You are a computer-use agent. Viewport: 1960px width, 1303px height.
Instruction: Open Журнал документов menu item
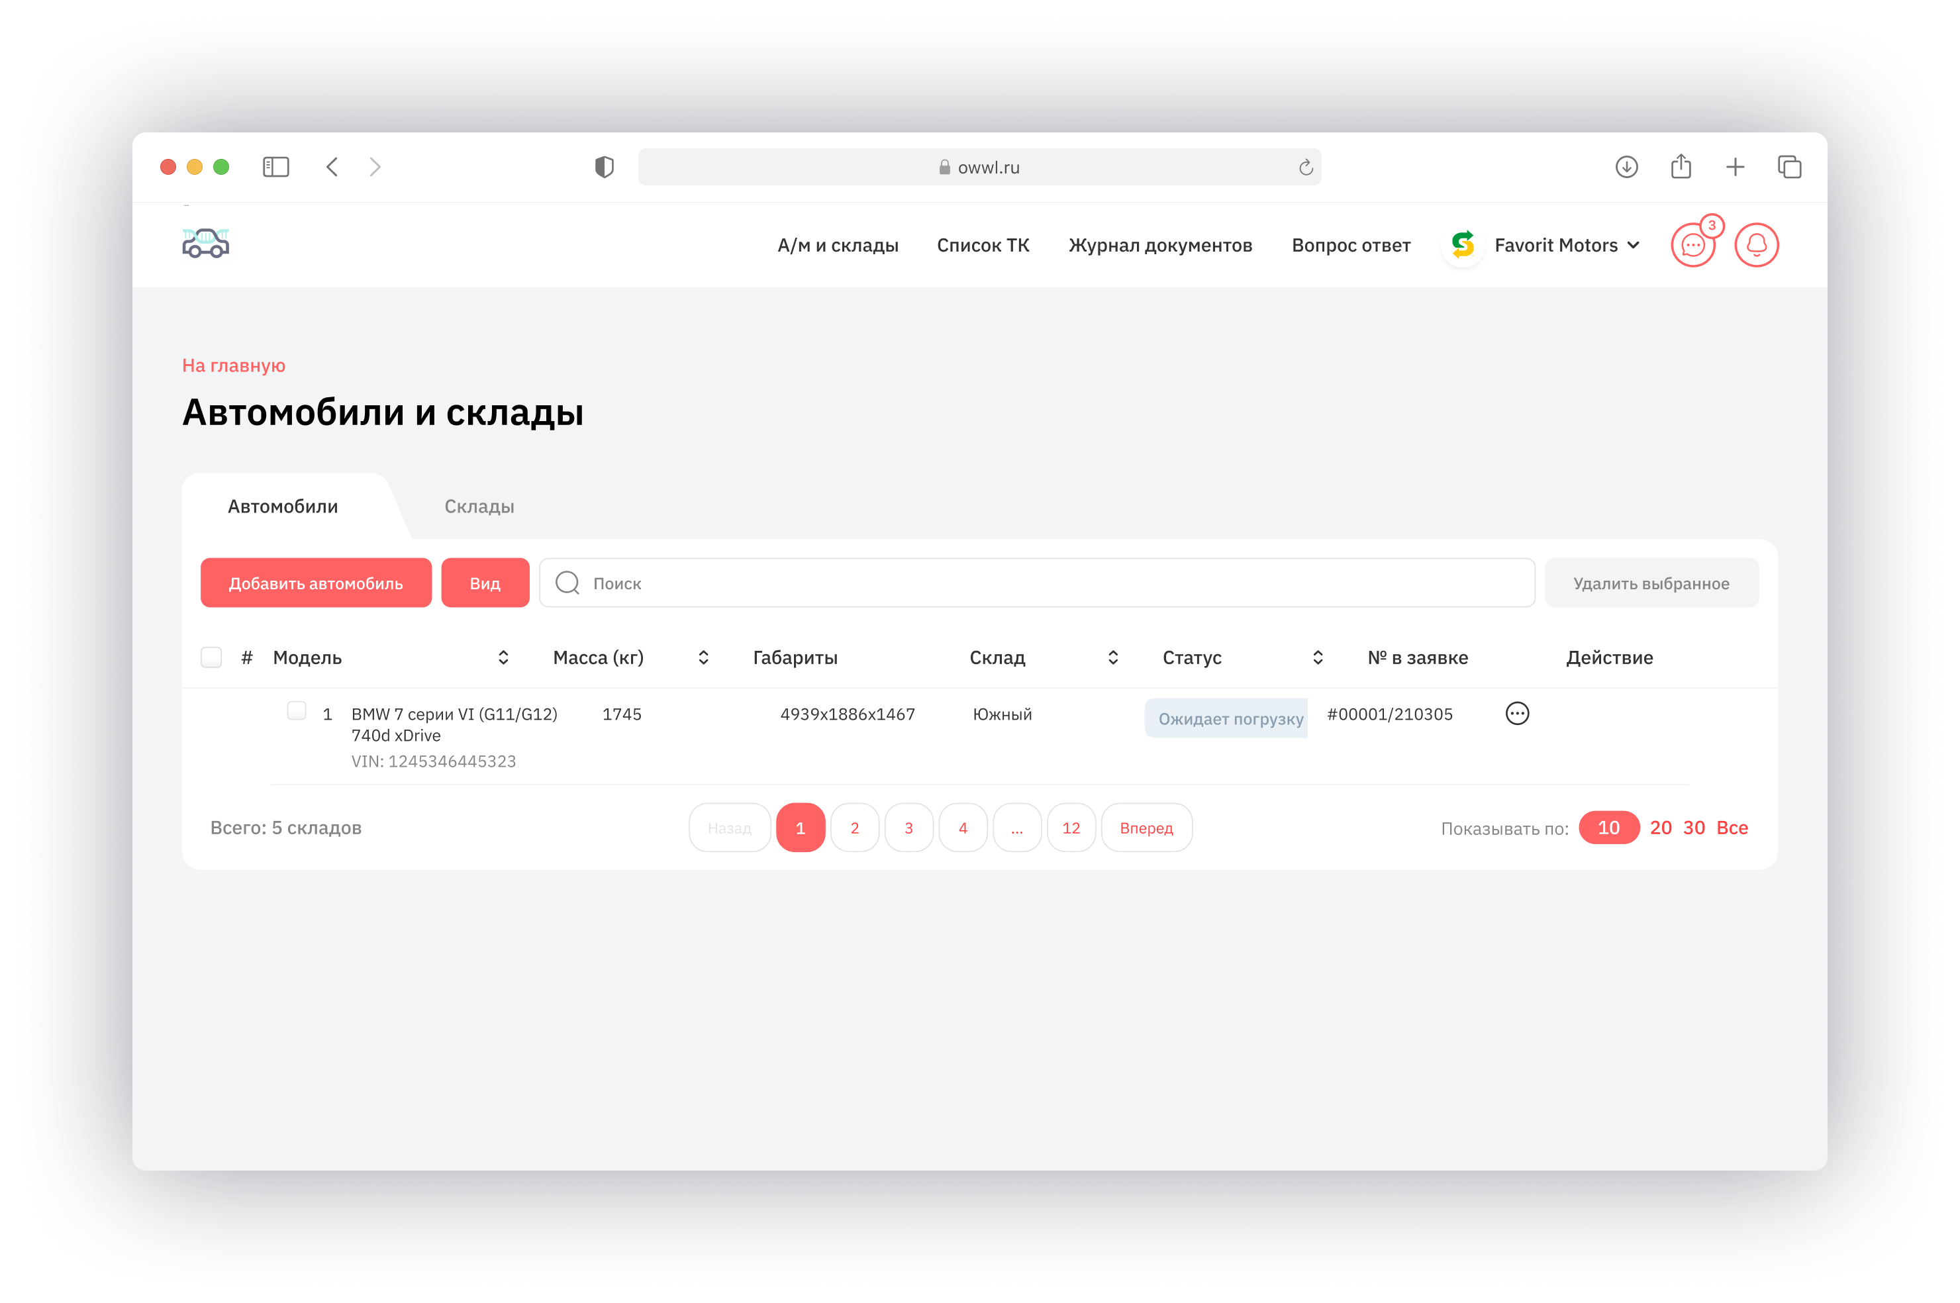(x=1160, y=245)
